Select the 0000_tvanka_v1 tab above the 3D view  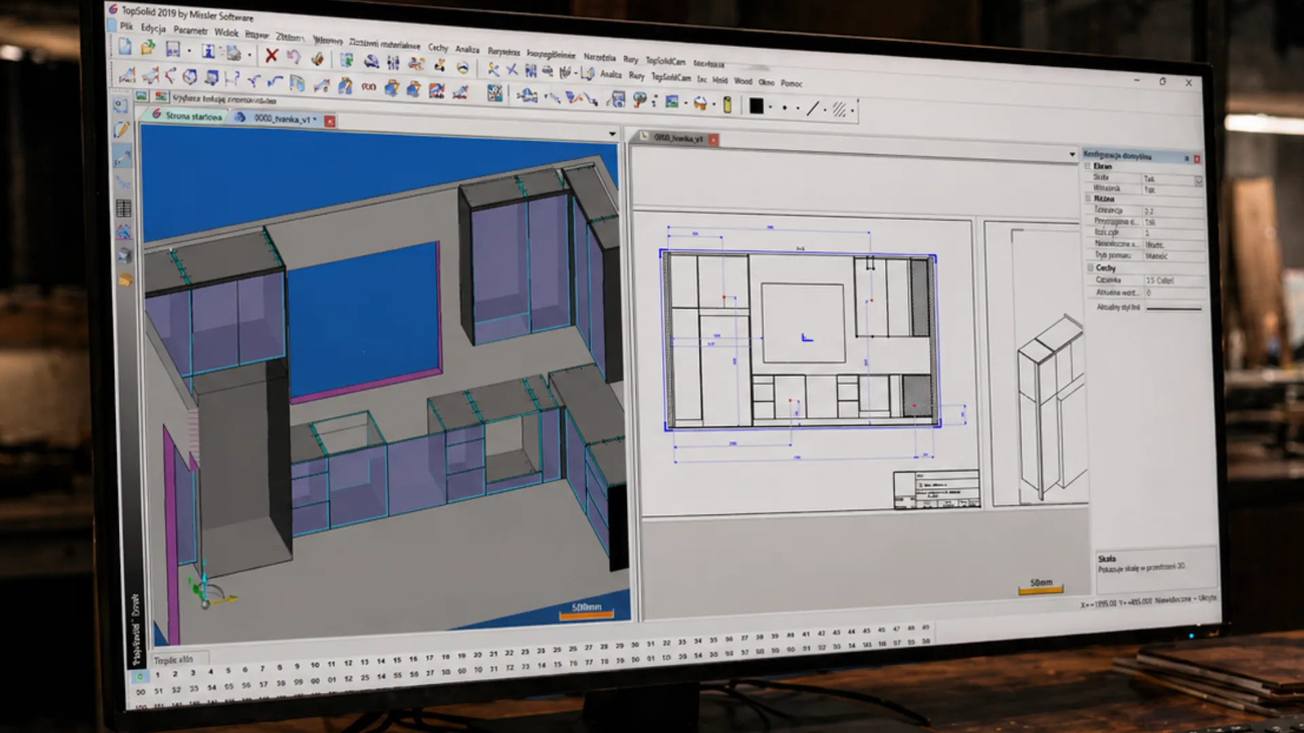(x=282, y=119)
